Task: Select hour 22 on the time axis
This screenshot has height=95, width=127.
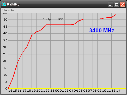Action: [x=48, y=91]
